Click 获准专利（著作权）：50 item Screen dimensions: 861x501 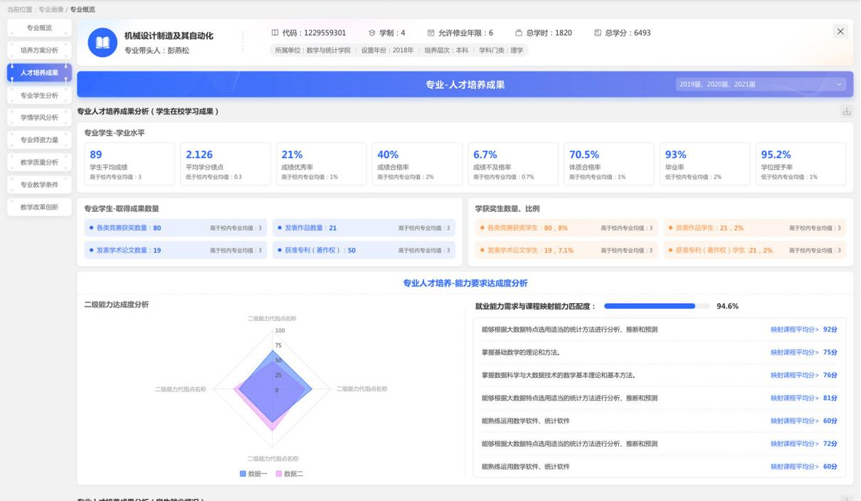tap(364, 250)
